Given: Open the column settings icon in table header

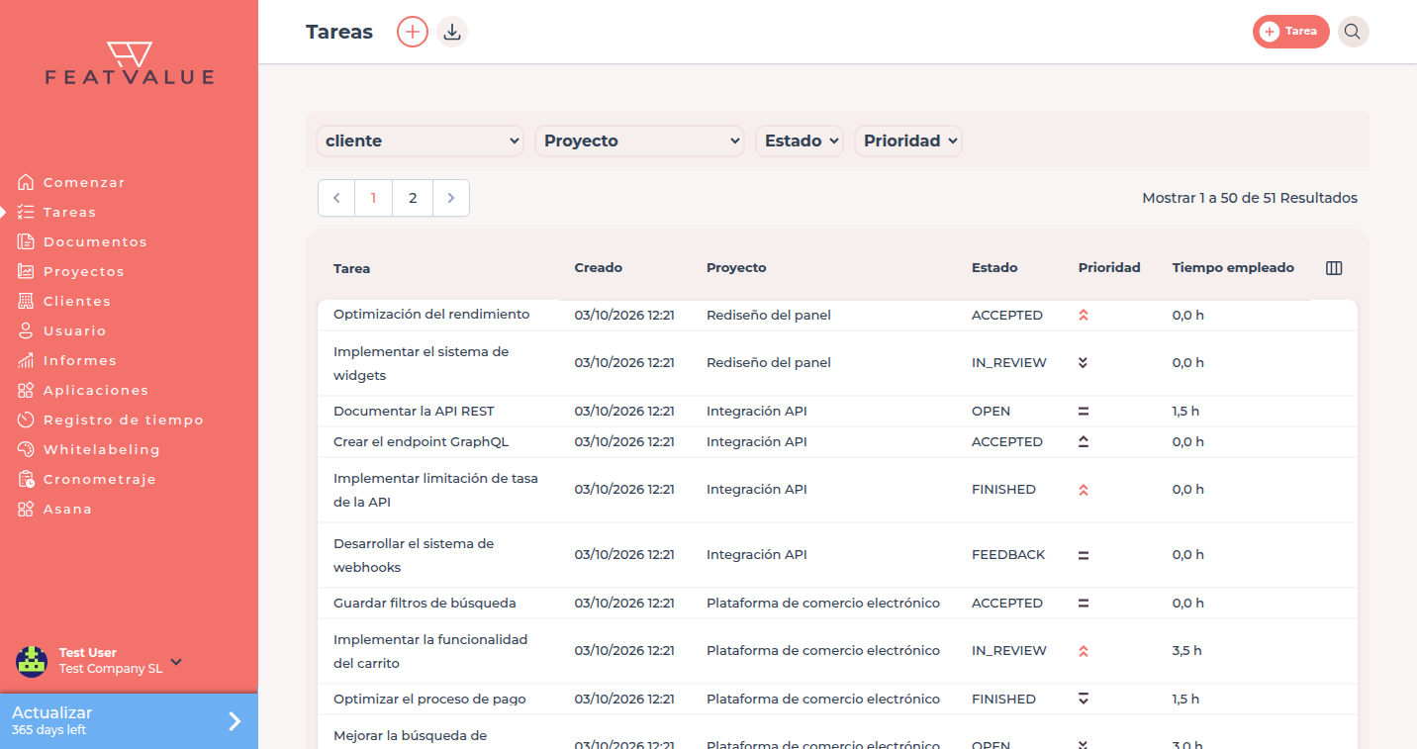Looking at the screenshot, I should pos(1334,268).
